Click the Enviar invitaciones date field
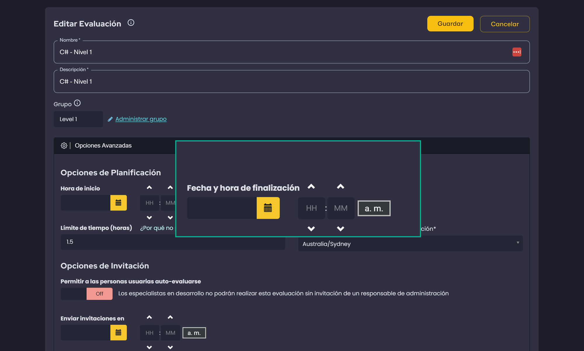 click(x=86, y=333)
